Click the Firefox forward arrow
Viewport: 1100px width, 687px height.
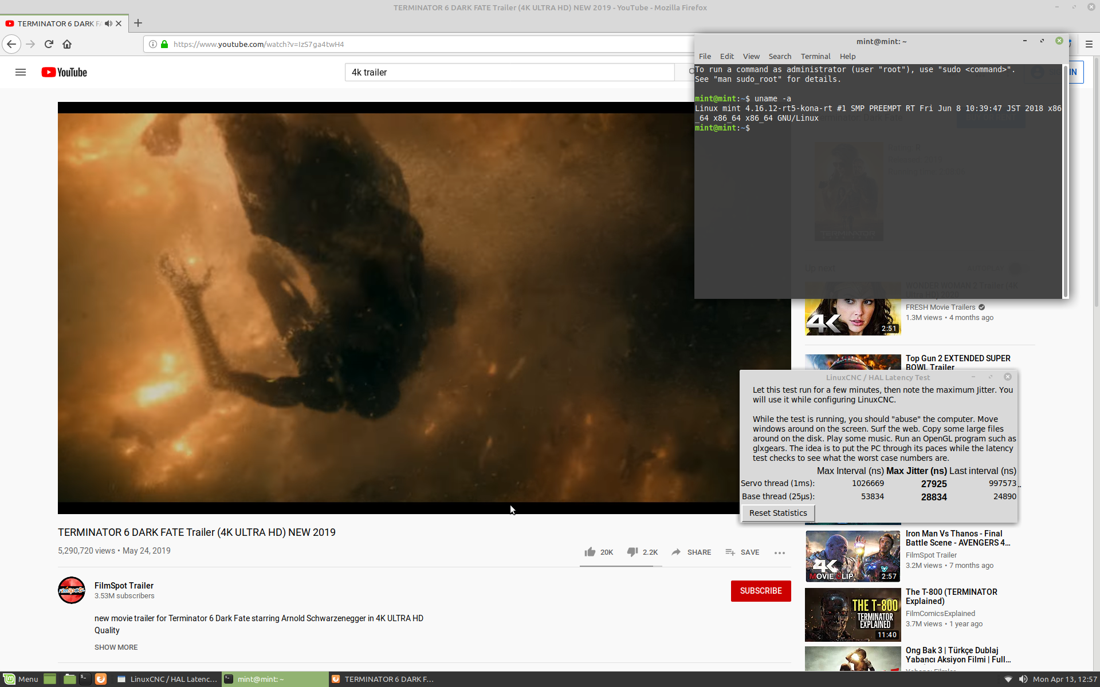30,44
